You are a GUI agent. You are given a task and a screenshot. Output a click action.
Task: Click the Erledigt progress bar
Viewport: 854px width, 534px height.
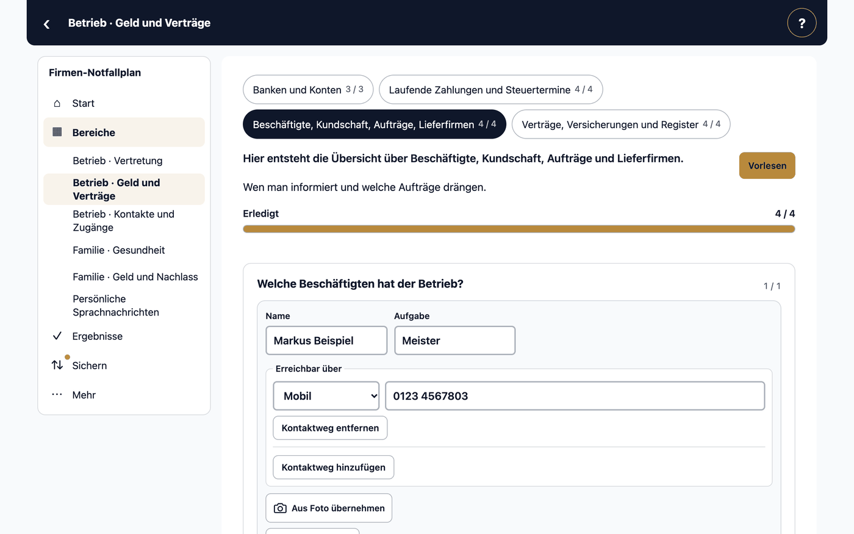(x=519, y=229)
